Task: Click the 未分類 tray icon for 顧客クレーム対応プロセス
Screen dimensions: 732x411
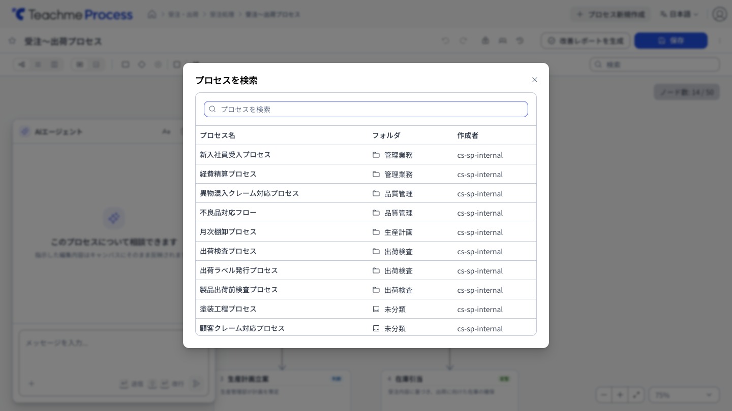Action: 376,328
